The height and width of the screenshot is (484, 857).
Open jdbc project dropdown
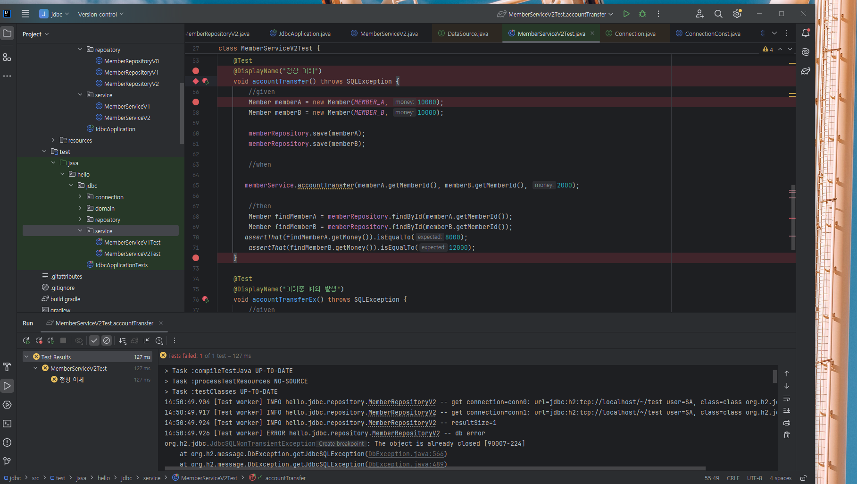[x=55, y=14]
